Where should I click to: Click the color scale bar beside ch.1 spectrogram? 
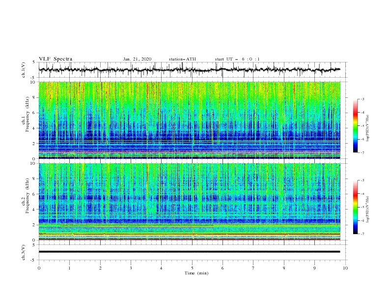coord(355,126)
